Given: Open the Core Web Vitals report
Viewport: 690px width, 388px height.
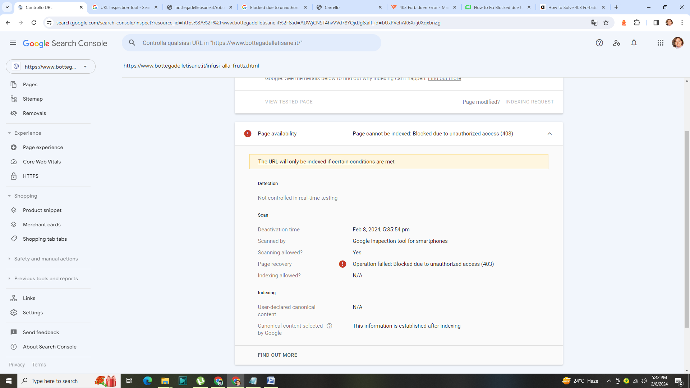Looking at the screenshot, I should coord(42,162).
